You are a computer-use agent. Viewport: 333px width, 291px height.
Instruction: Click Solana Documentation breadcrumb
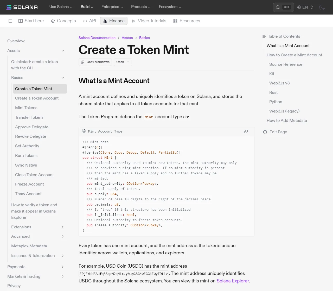(x=97, y=38)
